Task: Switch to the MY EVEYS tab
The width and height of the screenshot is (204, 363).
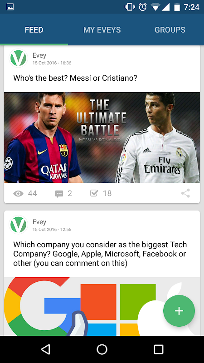Action: (102, 29)
